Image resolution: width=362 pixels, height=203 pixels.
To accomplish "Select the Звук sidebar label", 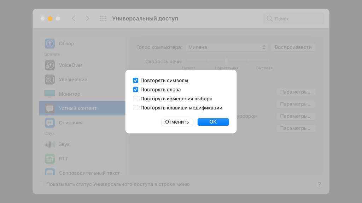I will pyautogui.click(x=64, y=144).
